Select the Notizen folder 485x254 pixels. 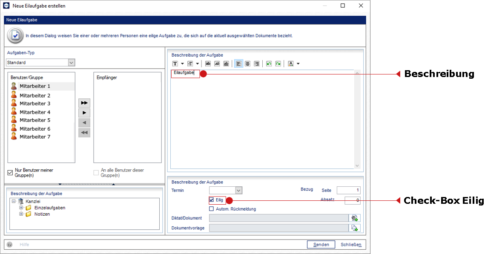(x=42, y=214)
